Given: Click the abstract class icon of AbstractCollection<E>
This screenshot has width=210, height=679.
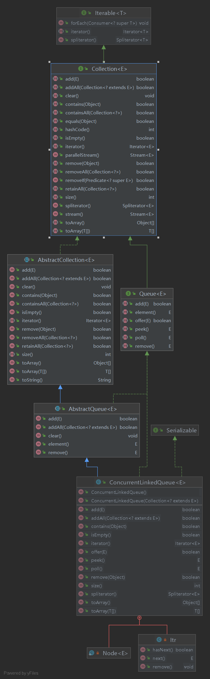Looking at the screenshot, I should click(x=27, y=260).
